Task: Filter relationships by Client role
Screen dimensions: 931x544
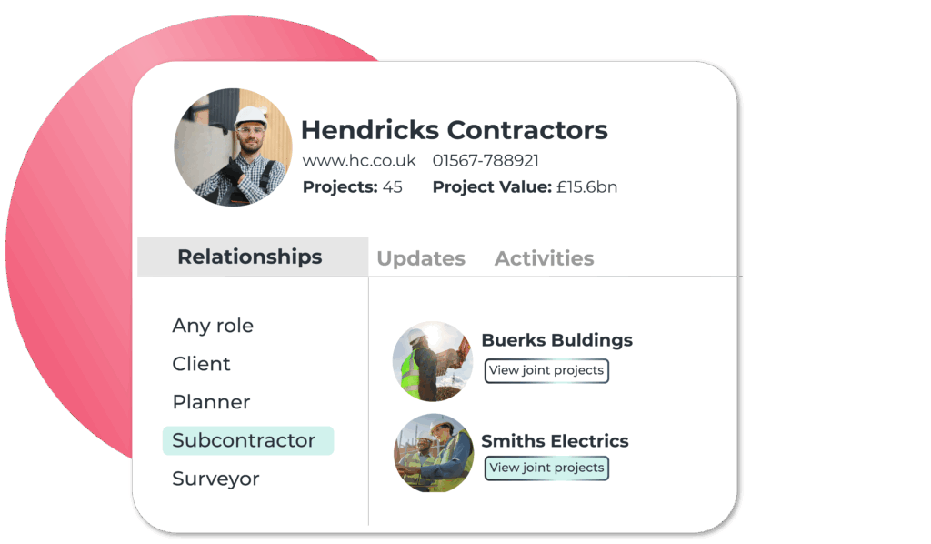Action: (201, 364)
